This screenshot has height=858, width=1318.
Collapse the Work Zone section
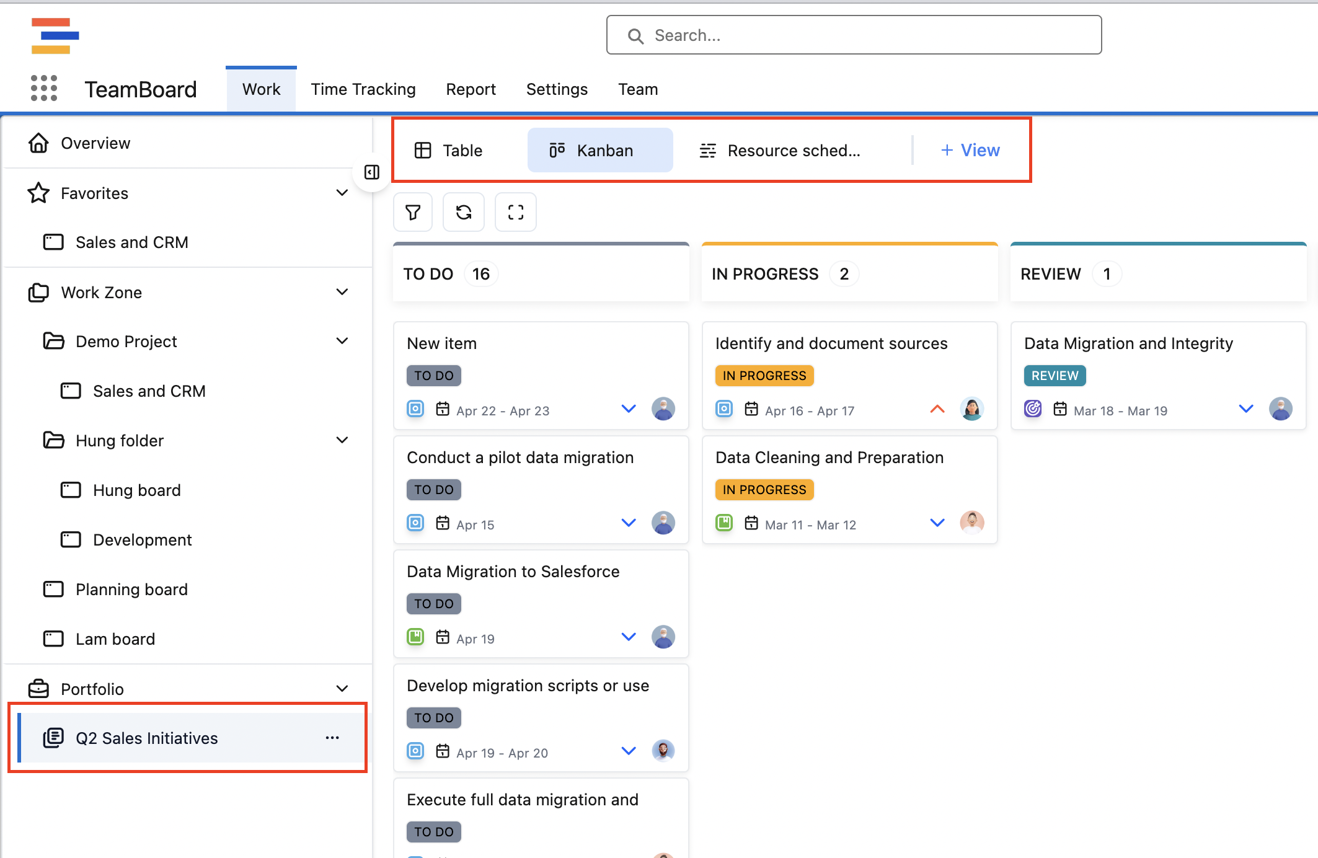342,292
